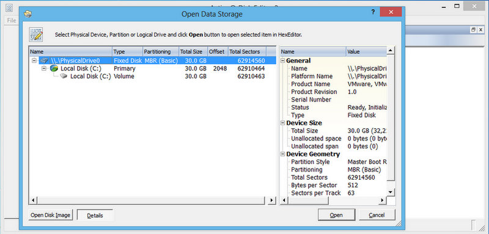
Task: Click the Total Size property row
Action: point(333,131)
